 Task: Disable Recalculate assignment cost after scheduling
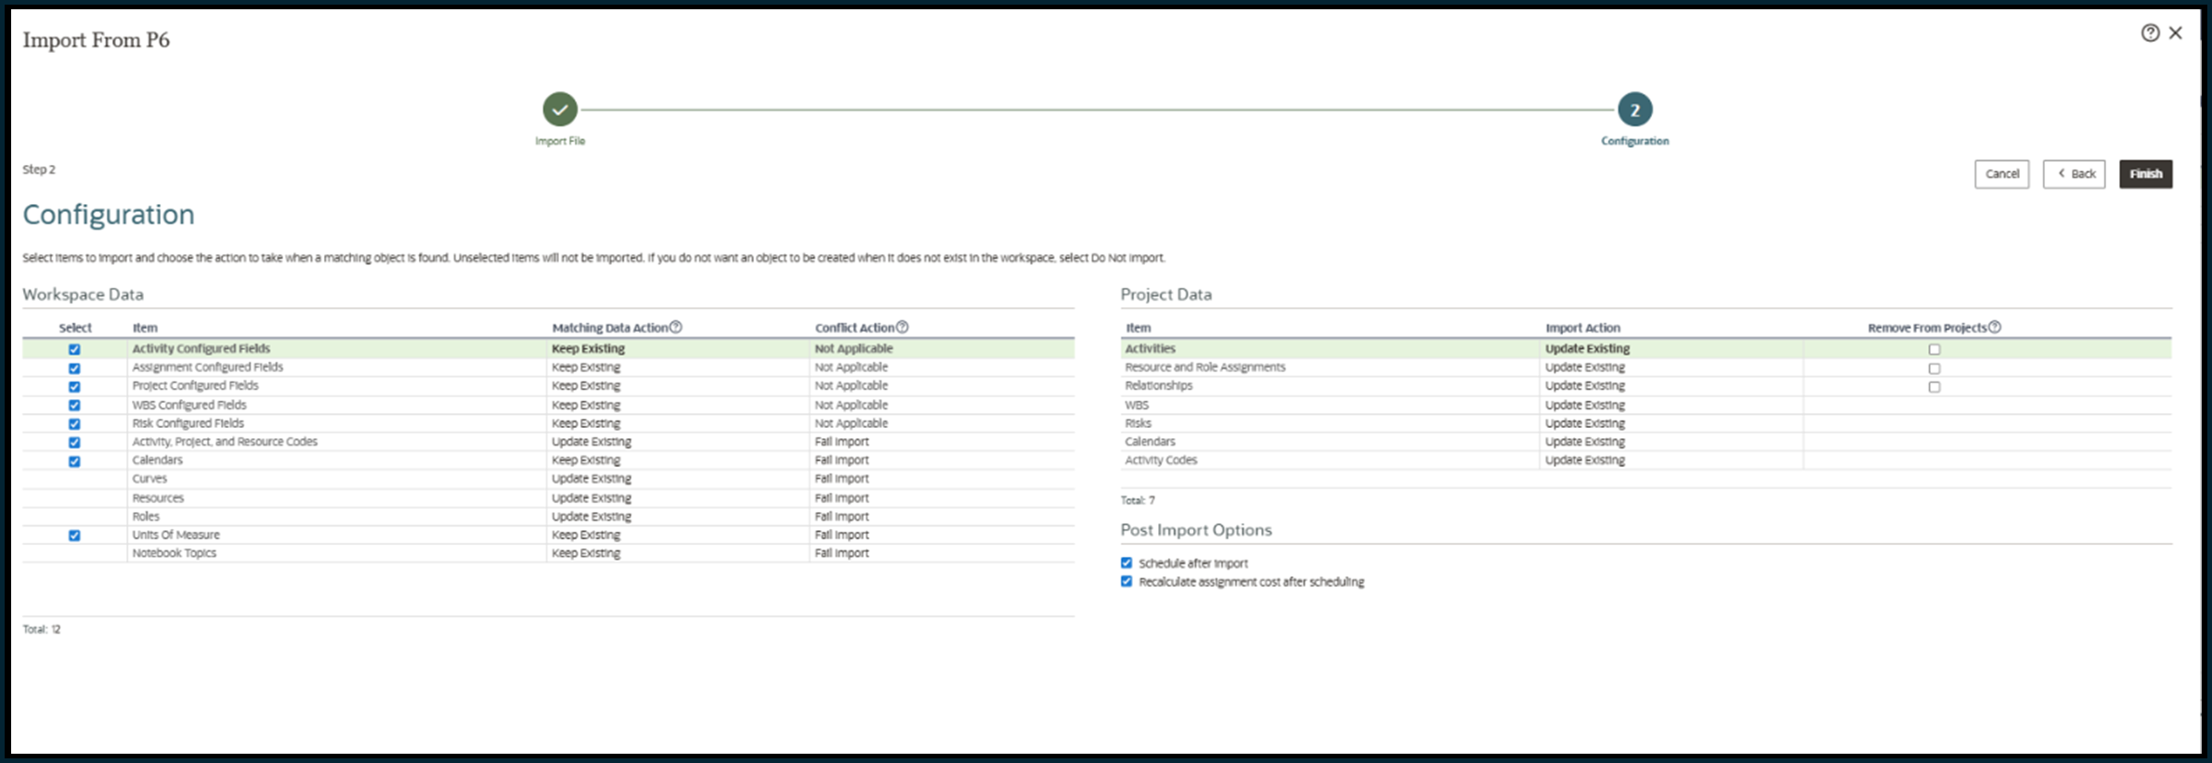click(x=1126, y=581)
